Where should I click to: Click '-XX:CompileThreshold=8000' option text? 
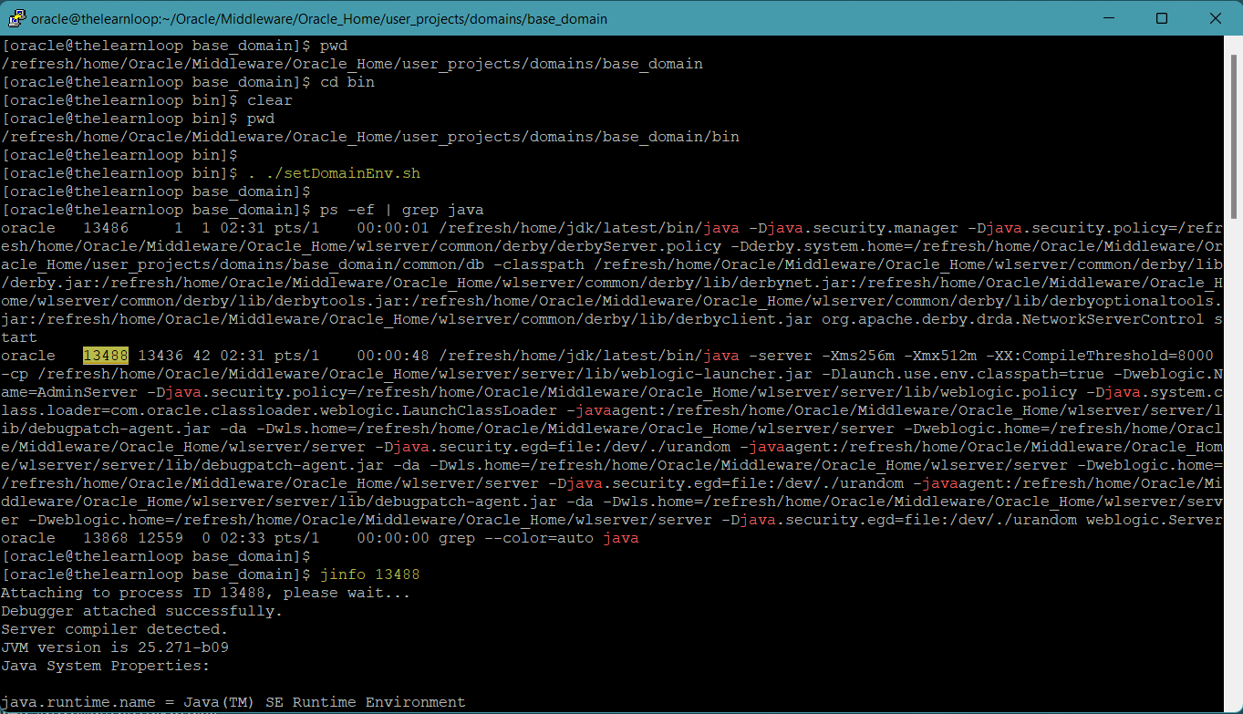tap(1099, 356)
